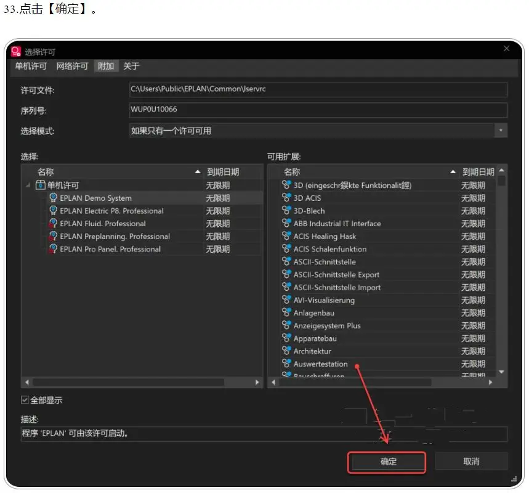Open the 关于 tab
This screenshot has width=529, height=493.
[x=131, y=66]
